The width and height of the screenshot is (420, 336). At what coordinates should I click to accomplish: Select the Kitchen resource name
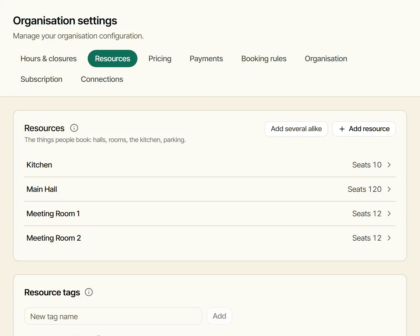[39, 165]
